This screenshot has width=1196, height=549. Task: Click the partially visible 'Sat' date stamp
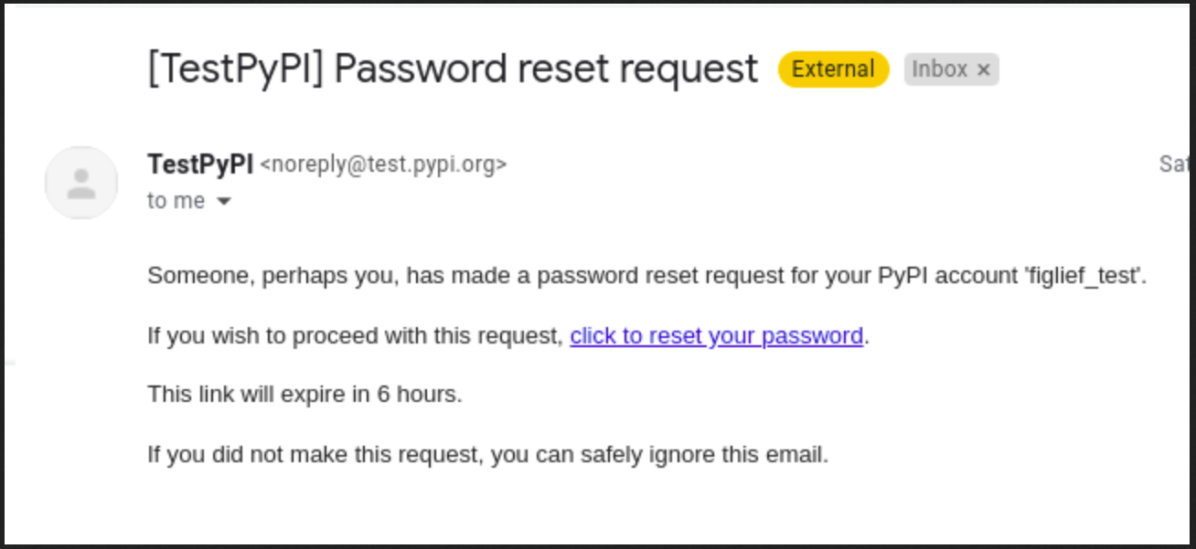click(x=1177, y=164)
